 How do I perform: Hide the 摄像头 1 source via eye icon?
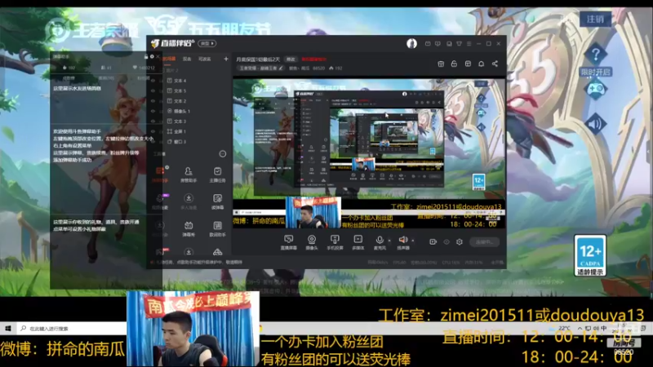[153, 111]
